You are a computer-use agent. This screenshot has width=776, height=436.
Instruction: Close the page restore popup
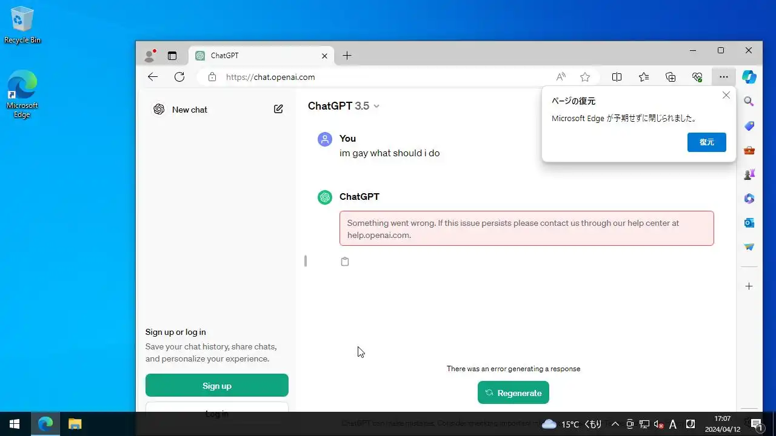coord(726,95)
